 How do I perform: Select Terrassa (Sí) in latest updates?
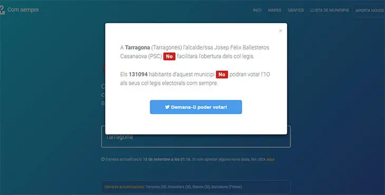point(156,187)
